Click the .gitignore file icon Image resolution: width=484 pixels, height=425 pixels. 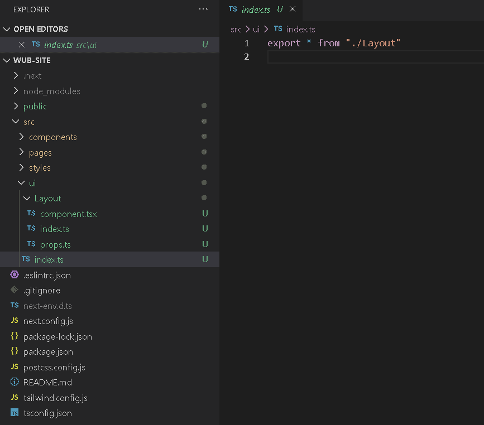[15, 290]
